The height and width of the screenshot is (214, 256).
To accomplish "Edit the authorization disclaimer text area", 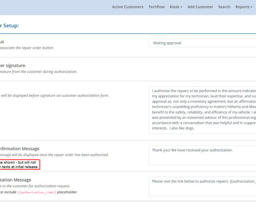I will 202,110.
